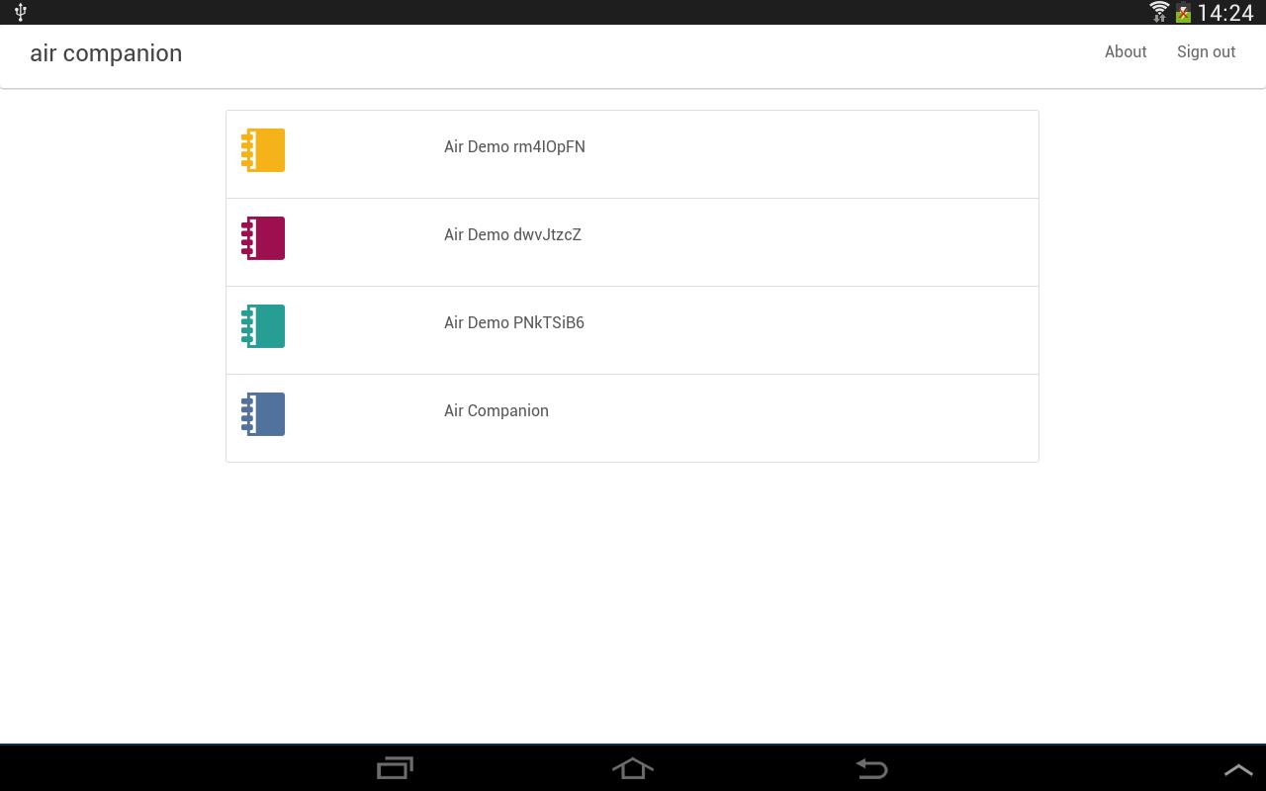Click Sign out in top bar
The image size is (1266, 791).
point(1206,52)
